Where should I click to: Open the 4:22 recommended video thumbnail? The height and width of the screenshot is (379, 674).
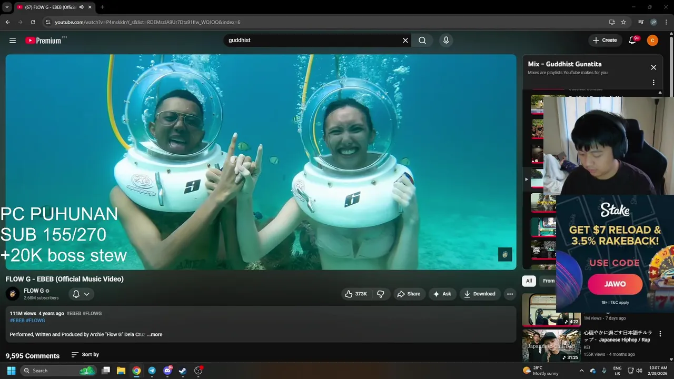tap(551, 310)
